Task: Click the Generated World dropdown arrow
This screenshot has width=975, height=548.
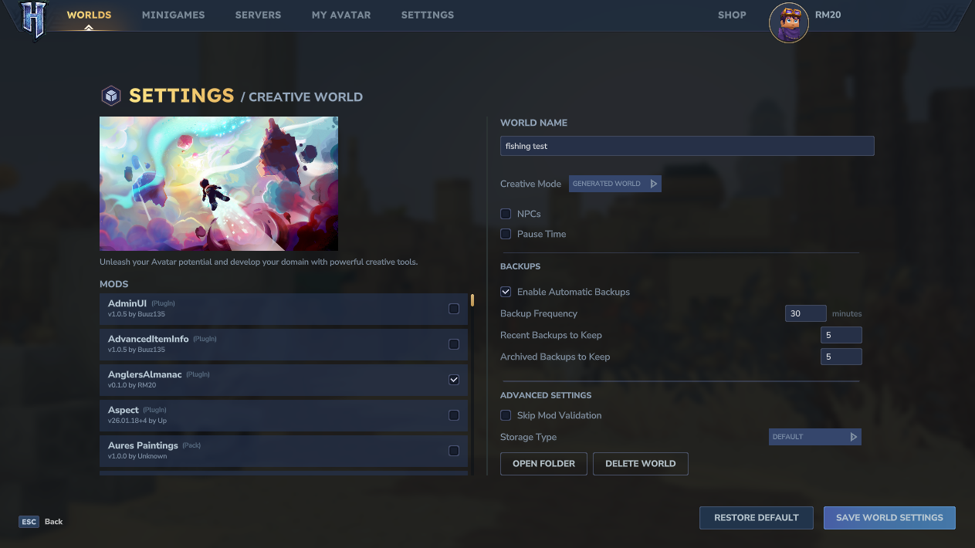Action: coord(653,184)
